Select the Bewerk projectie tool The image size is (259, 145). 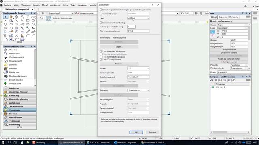click(x=16, y=80)
